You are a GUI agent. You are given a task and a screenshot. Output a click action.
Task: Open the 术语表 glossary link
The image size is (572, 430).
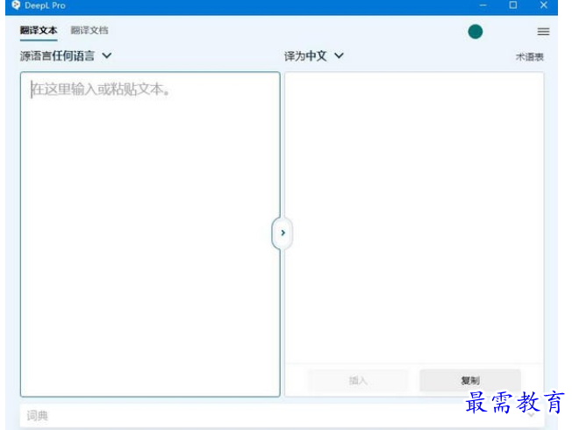pyautogui.click(x=529, y=57)
